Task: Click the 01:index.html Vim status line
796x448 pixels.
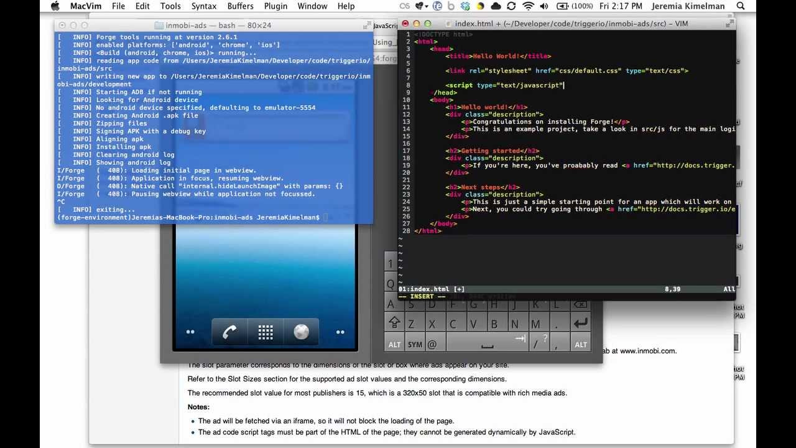Action: (567, 289)
